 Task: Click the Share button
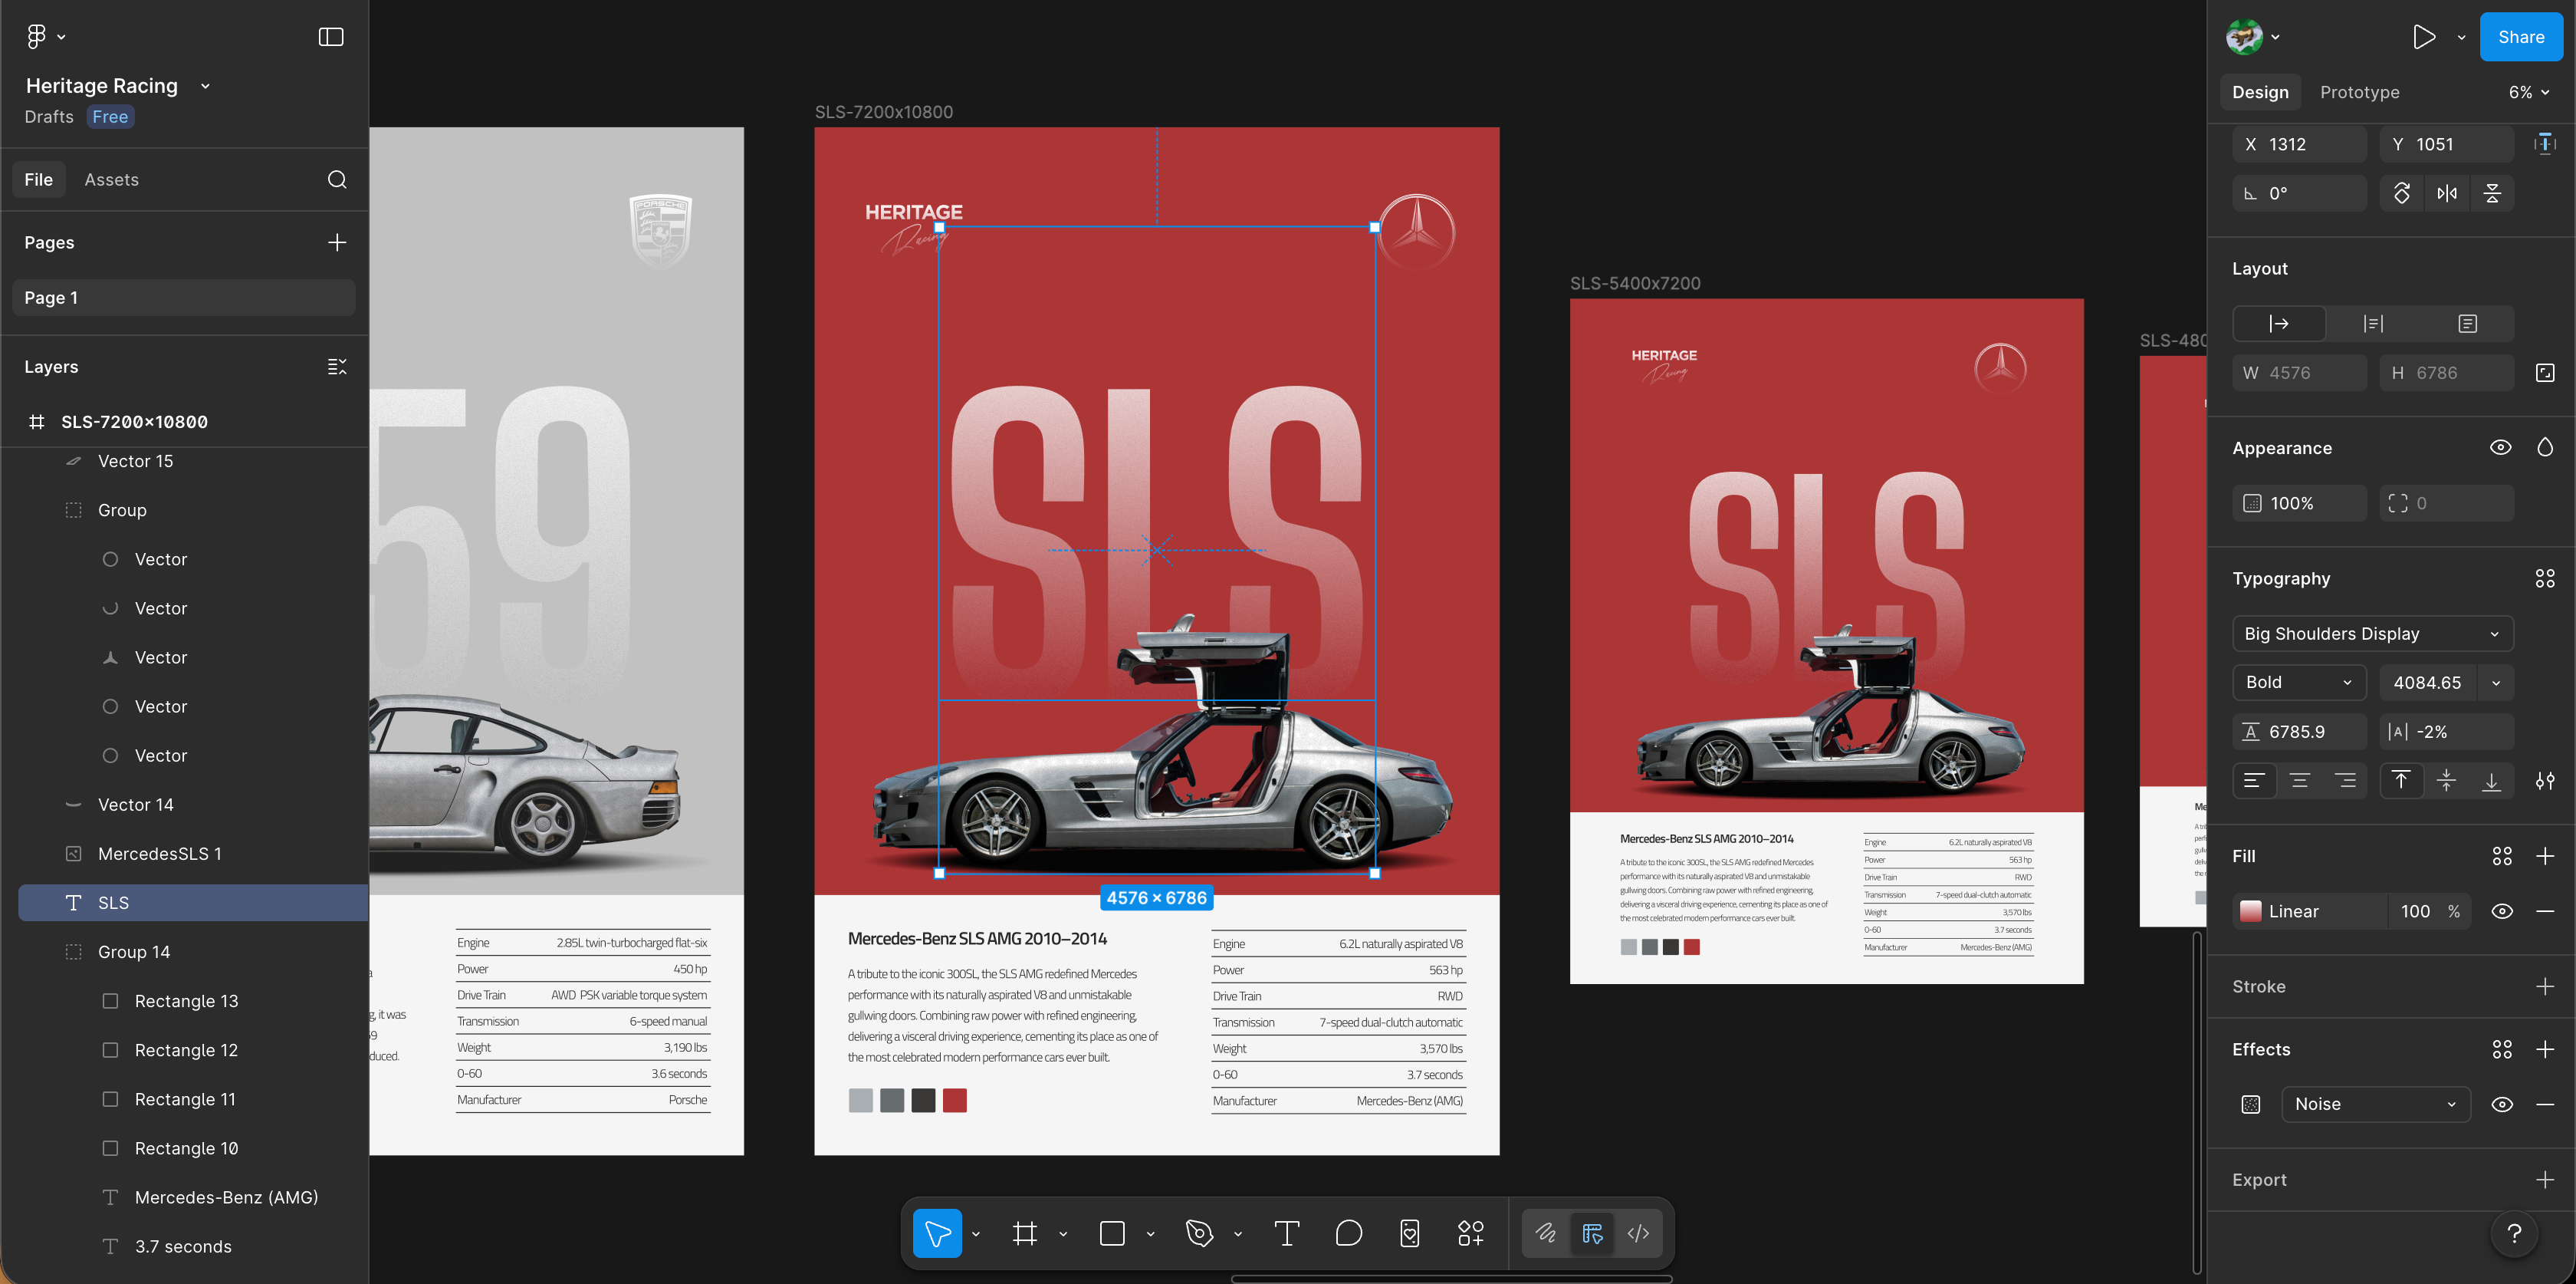click(2520, 37)
